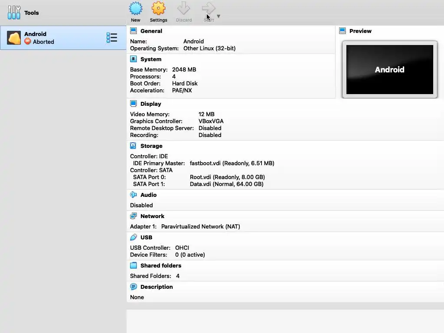This screenshot has width=444, height=333.
Task: Click the Processors value 4
Action: pyautogui.click(x=174, y=77)
